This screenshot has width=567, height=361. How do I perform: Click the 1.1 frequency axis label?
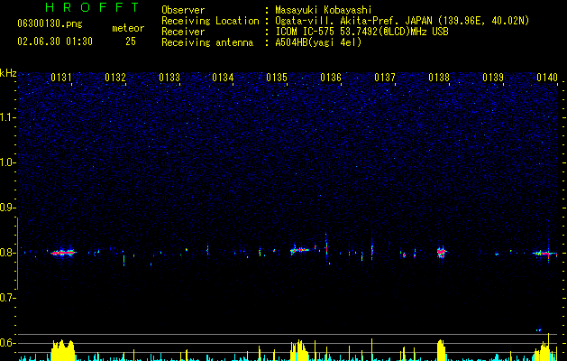coord(7,117)
